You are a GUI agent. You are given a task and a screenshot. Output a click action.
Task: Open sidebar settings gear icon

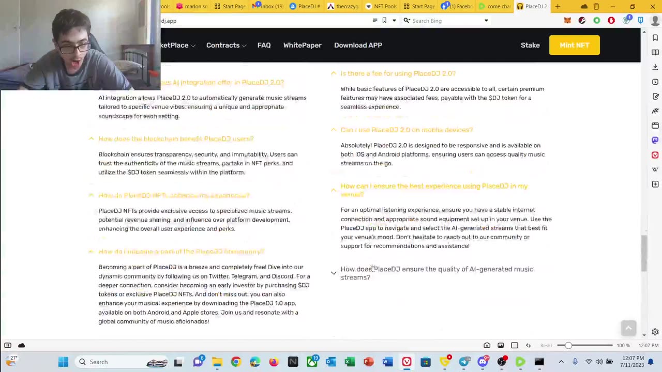coord(655,332)
